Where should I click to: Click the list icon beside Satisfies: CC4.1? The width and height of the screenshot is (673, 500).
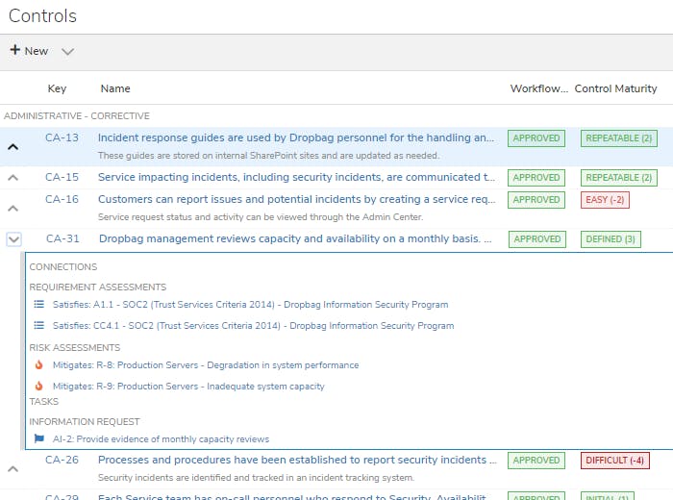click(39, 326)
